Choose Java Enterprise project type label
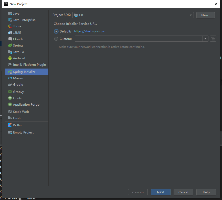 tap(24, 20)
